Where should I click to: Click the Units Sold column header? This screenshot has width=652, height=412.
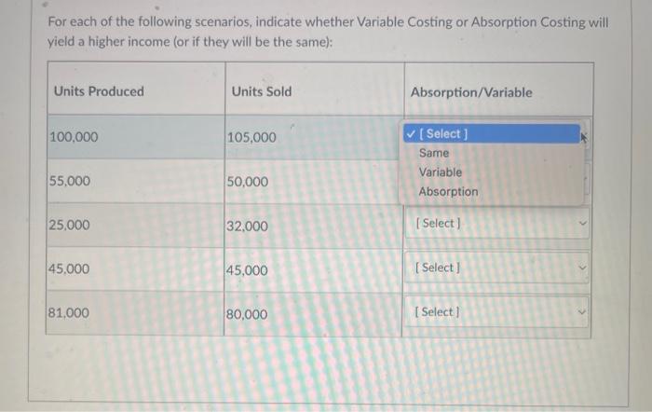[262, 91]
